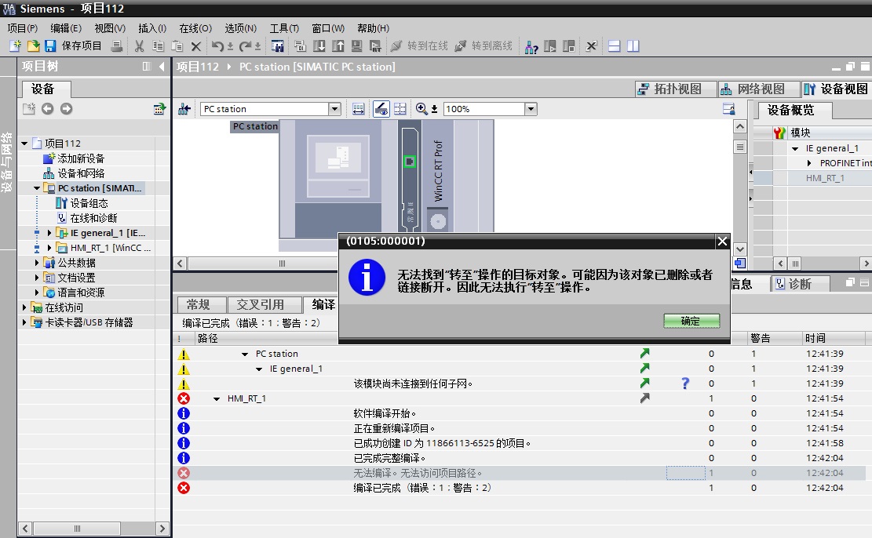Switch to 拓扑视图 topology view
Screen dimensions: 872x538
[677, 89]
